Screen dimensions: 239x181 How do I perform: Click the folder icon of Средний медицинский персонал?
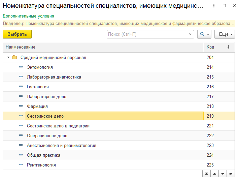pyautogui.click(x=14, y=58)
